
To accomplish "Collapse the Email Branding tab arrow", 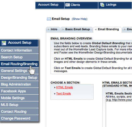I will pyautogui.click(x=96, y=29).
